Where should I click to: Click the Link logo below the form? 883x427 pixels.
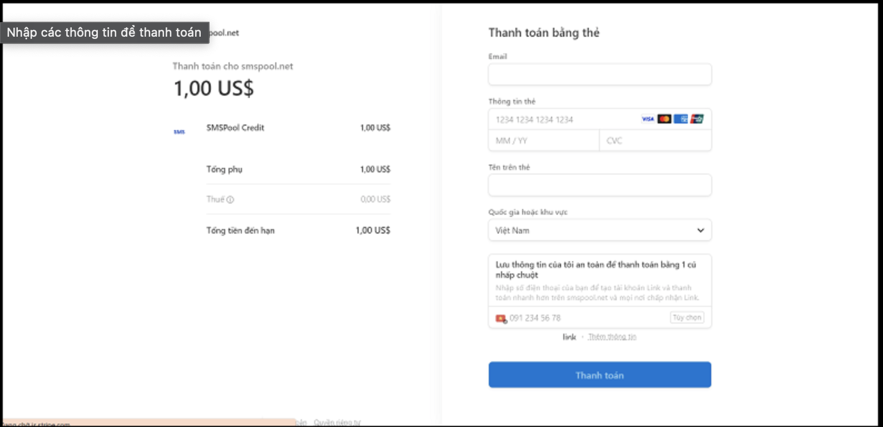pyautogui.click(x=569, y=337)
